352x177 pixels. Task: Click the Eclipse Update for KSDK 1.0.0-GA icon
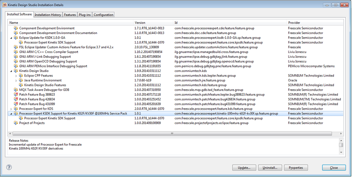[16, 38]
